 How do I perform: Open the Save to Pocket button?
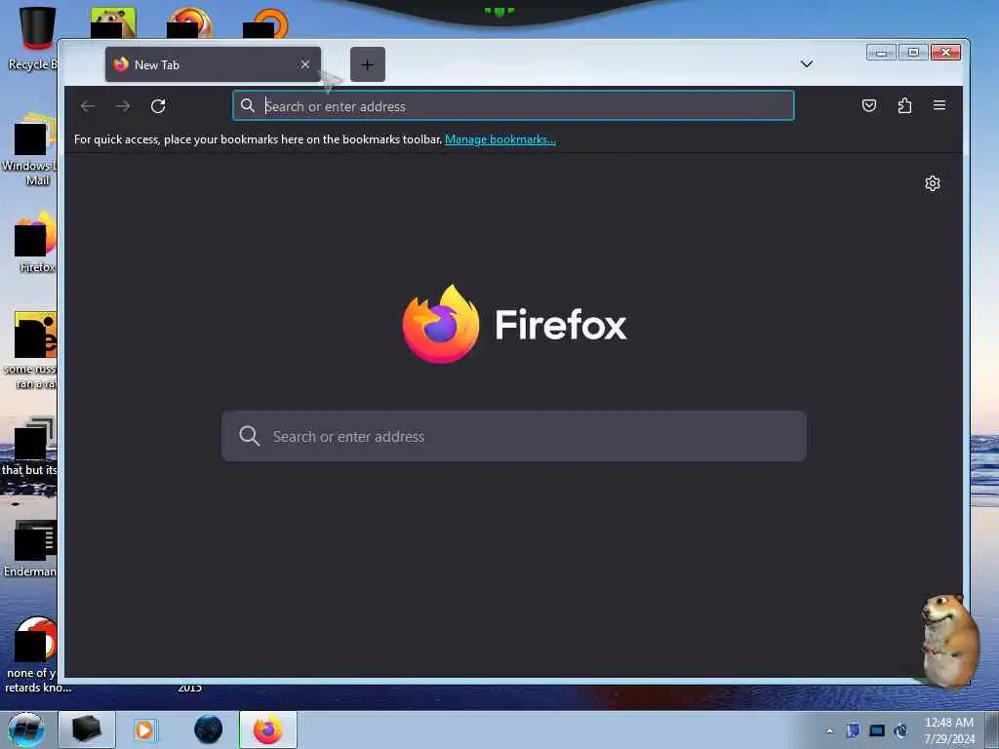pos(869,105)
